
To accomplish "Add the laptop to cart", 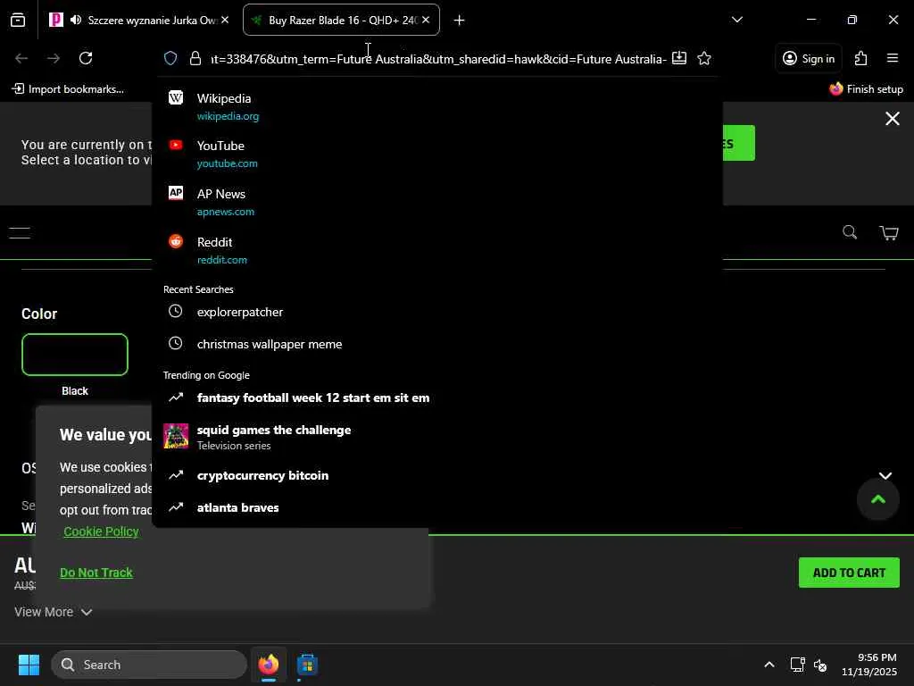I will pyautogui.click(x=849, y=573).
